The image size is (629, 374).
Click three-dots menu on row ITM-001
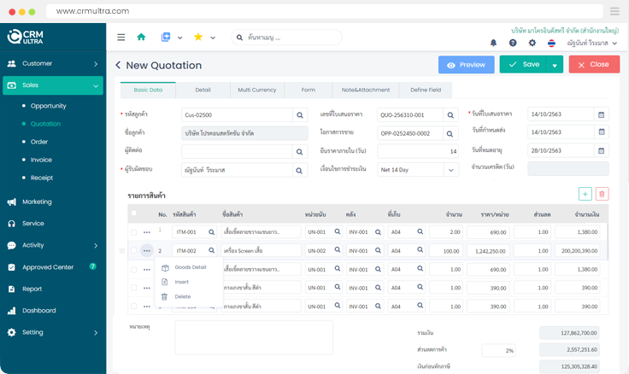147,232
